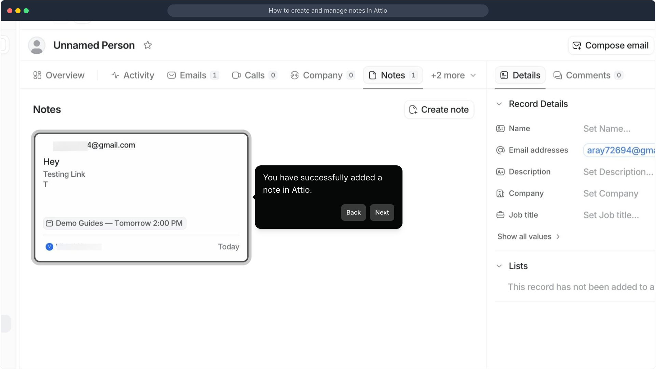
Task: Click the Description attribute icon
Action: [x=500, y=172]
